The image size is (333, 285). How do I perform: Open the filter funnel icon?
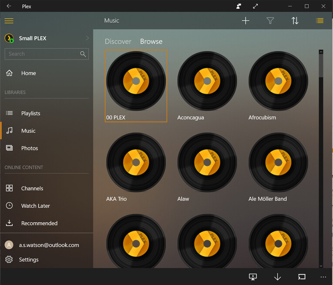(270, 20)
